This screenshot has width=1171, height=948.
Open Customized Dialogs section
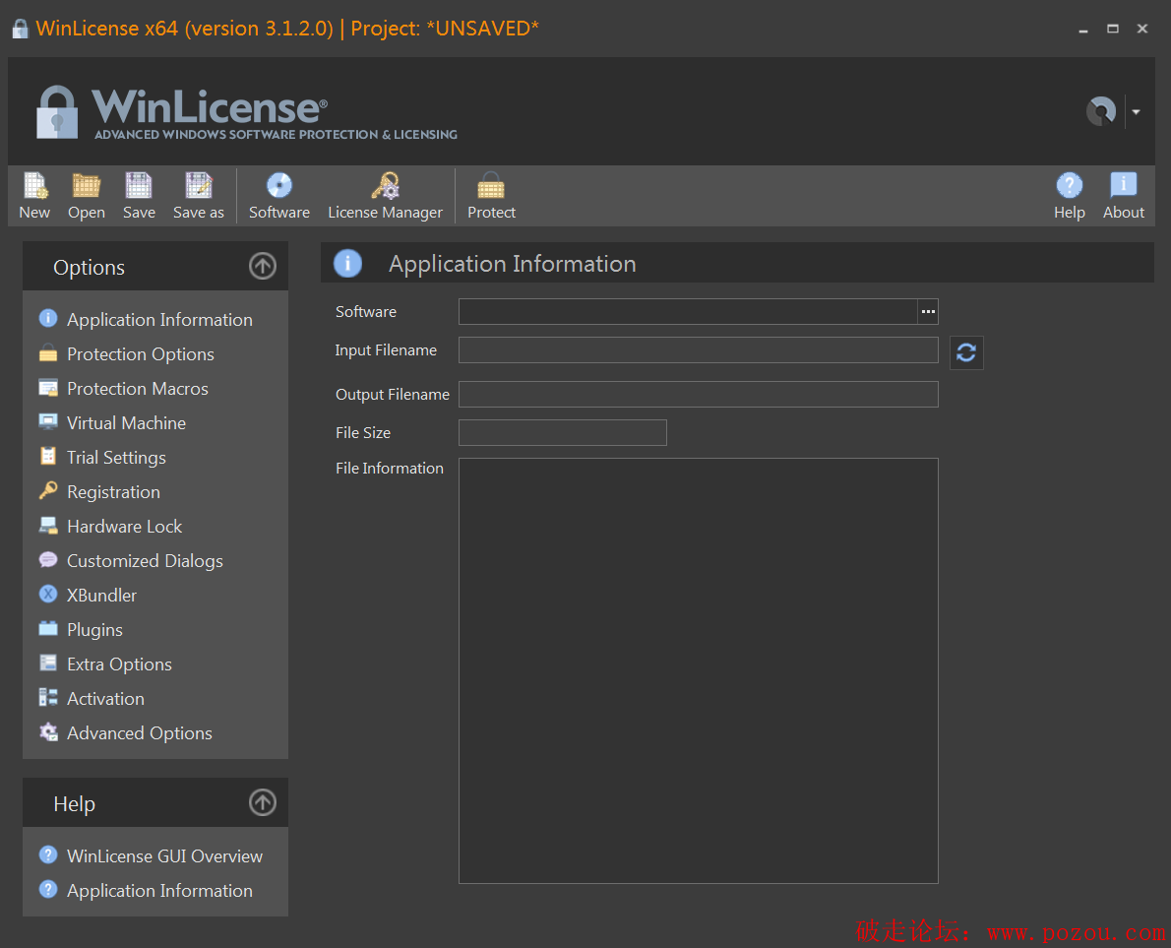(145, 560)
